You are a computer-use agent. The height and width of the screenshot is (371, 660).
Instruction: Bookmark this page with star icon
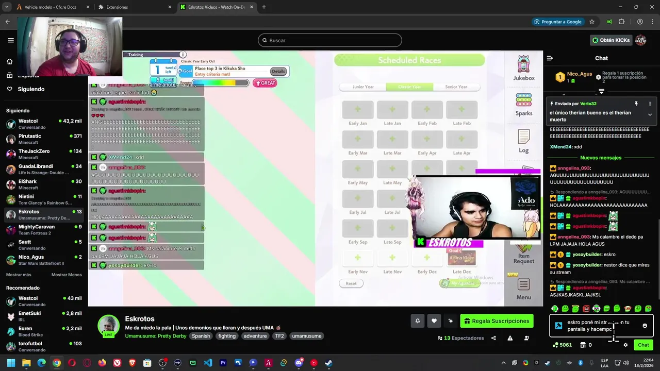pyautogui.click(x=592, y=22)
